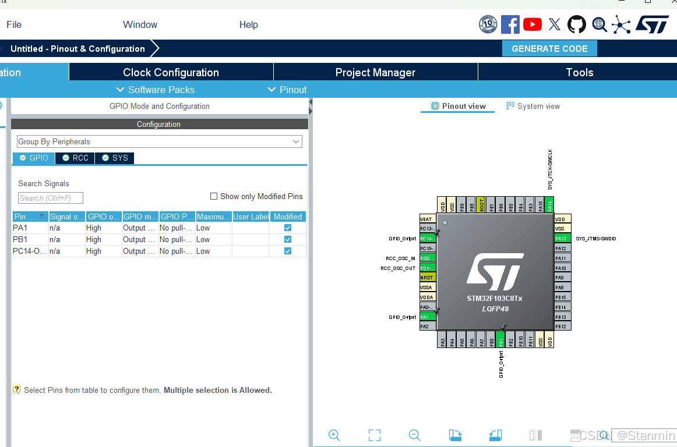Click the GENERATE CODE button

(x=549, y=49)
